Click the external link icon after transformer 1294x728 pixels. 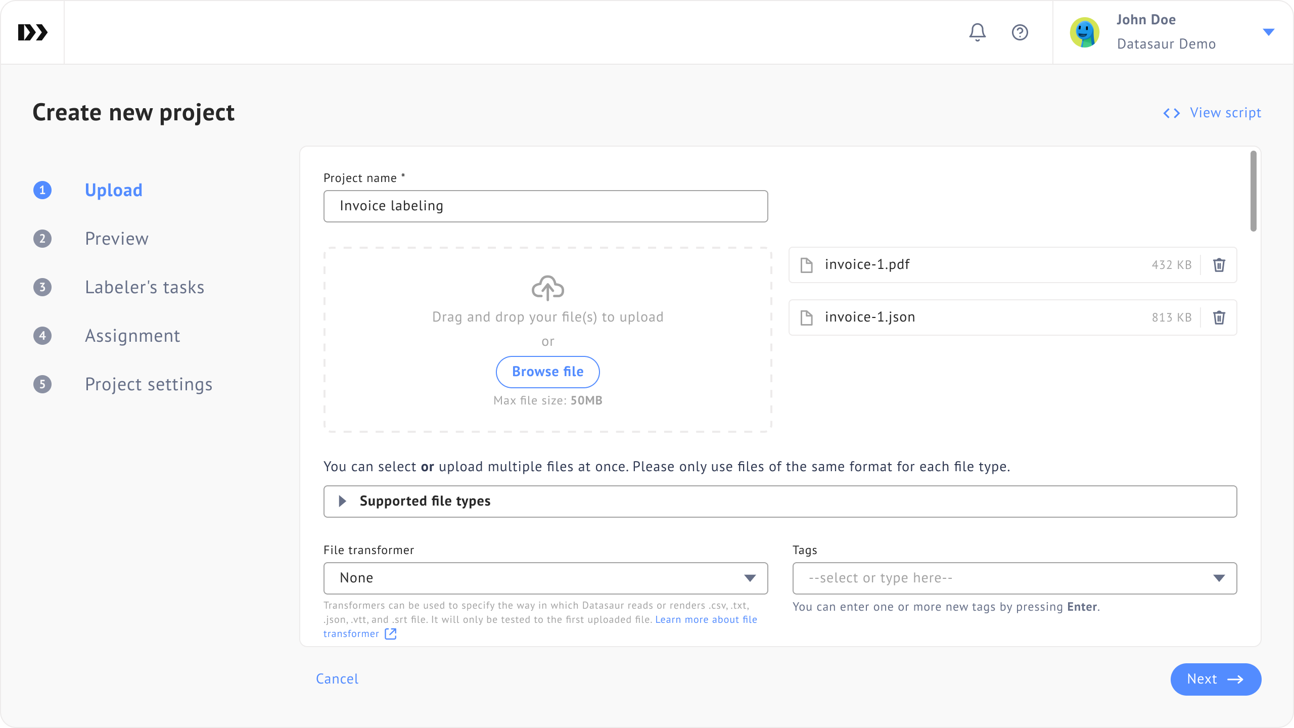[390, 634]
